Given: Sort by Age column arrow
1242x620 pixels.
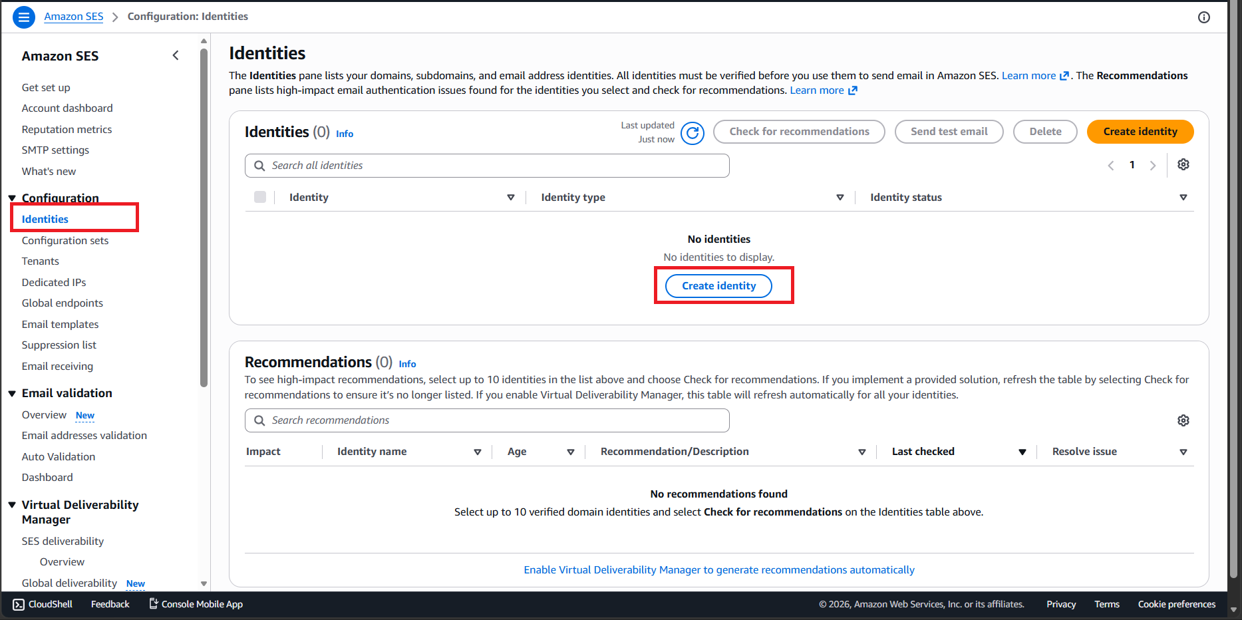Looking at the screenshot, I should [x=571, y=452].
